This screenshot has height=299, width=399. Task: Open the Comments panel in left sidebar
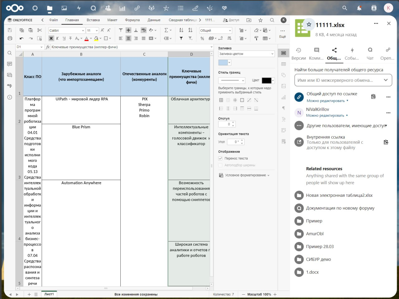click(x=10, y=64)
